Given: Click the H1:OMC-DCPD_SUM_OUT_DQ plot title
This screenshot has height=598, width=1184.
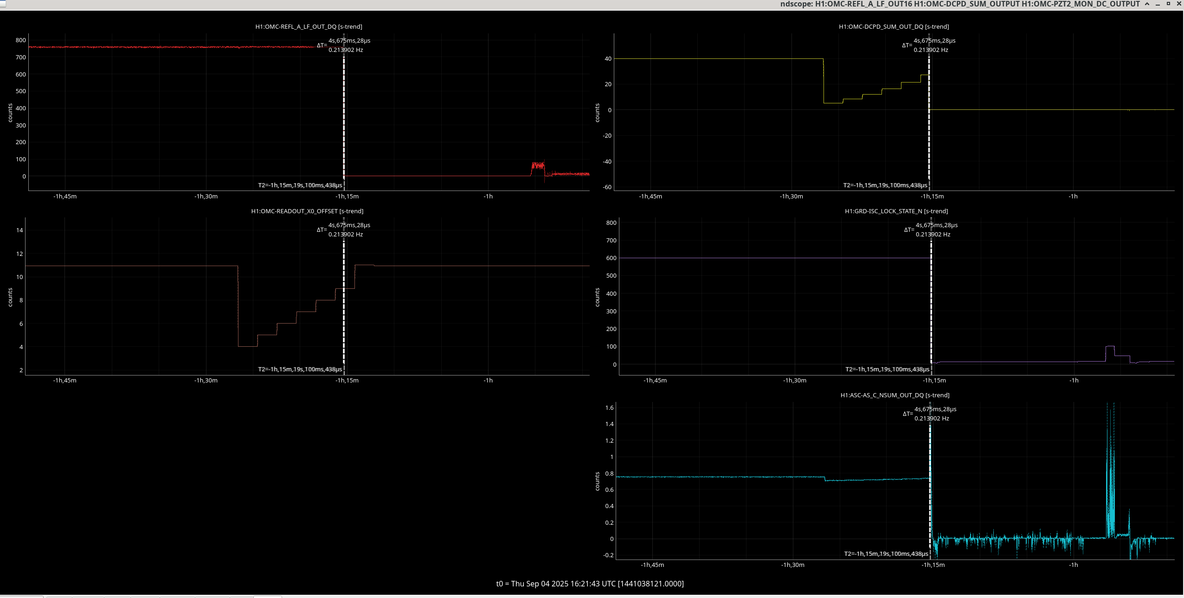Looking at the screenshot, I should point(894,27).
